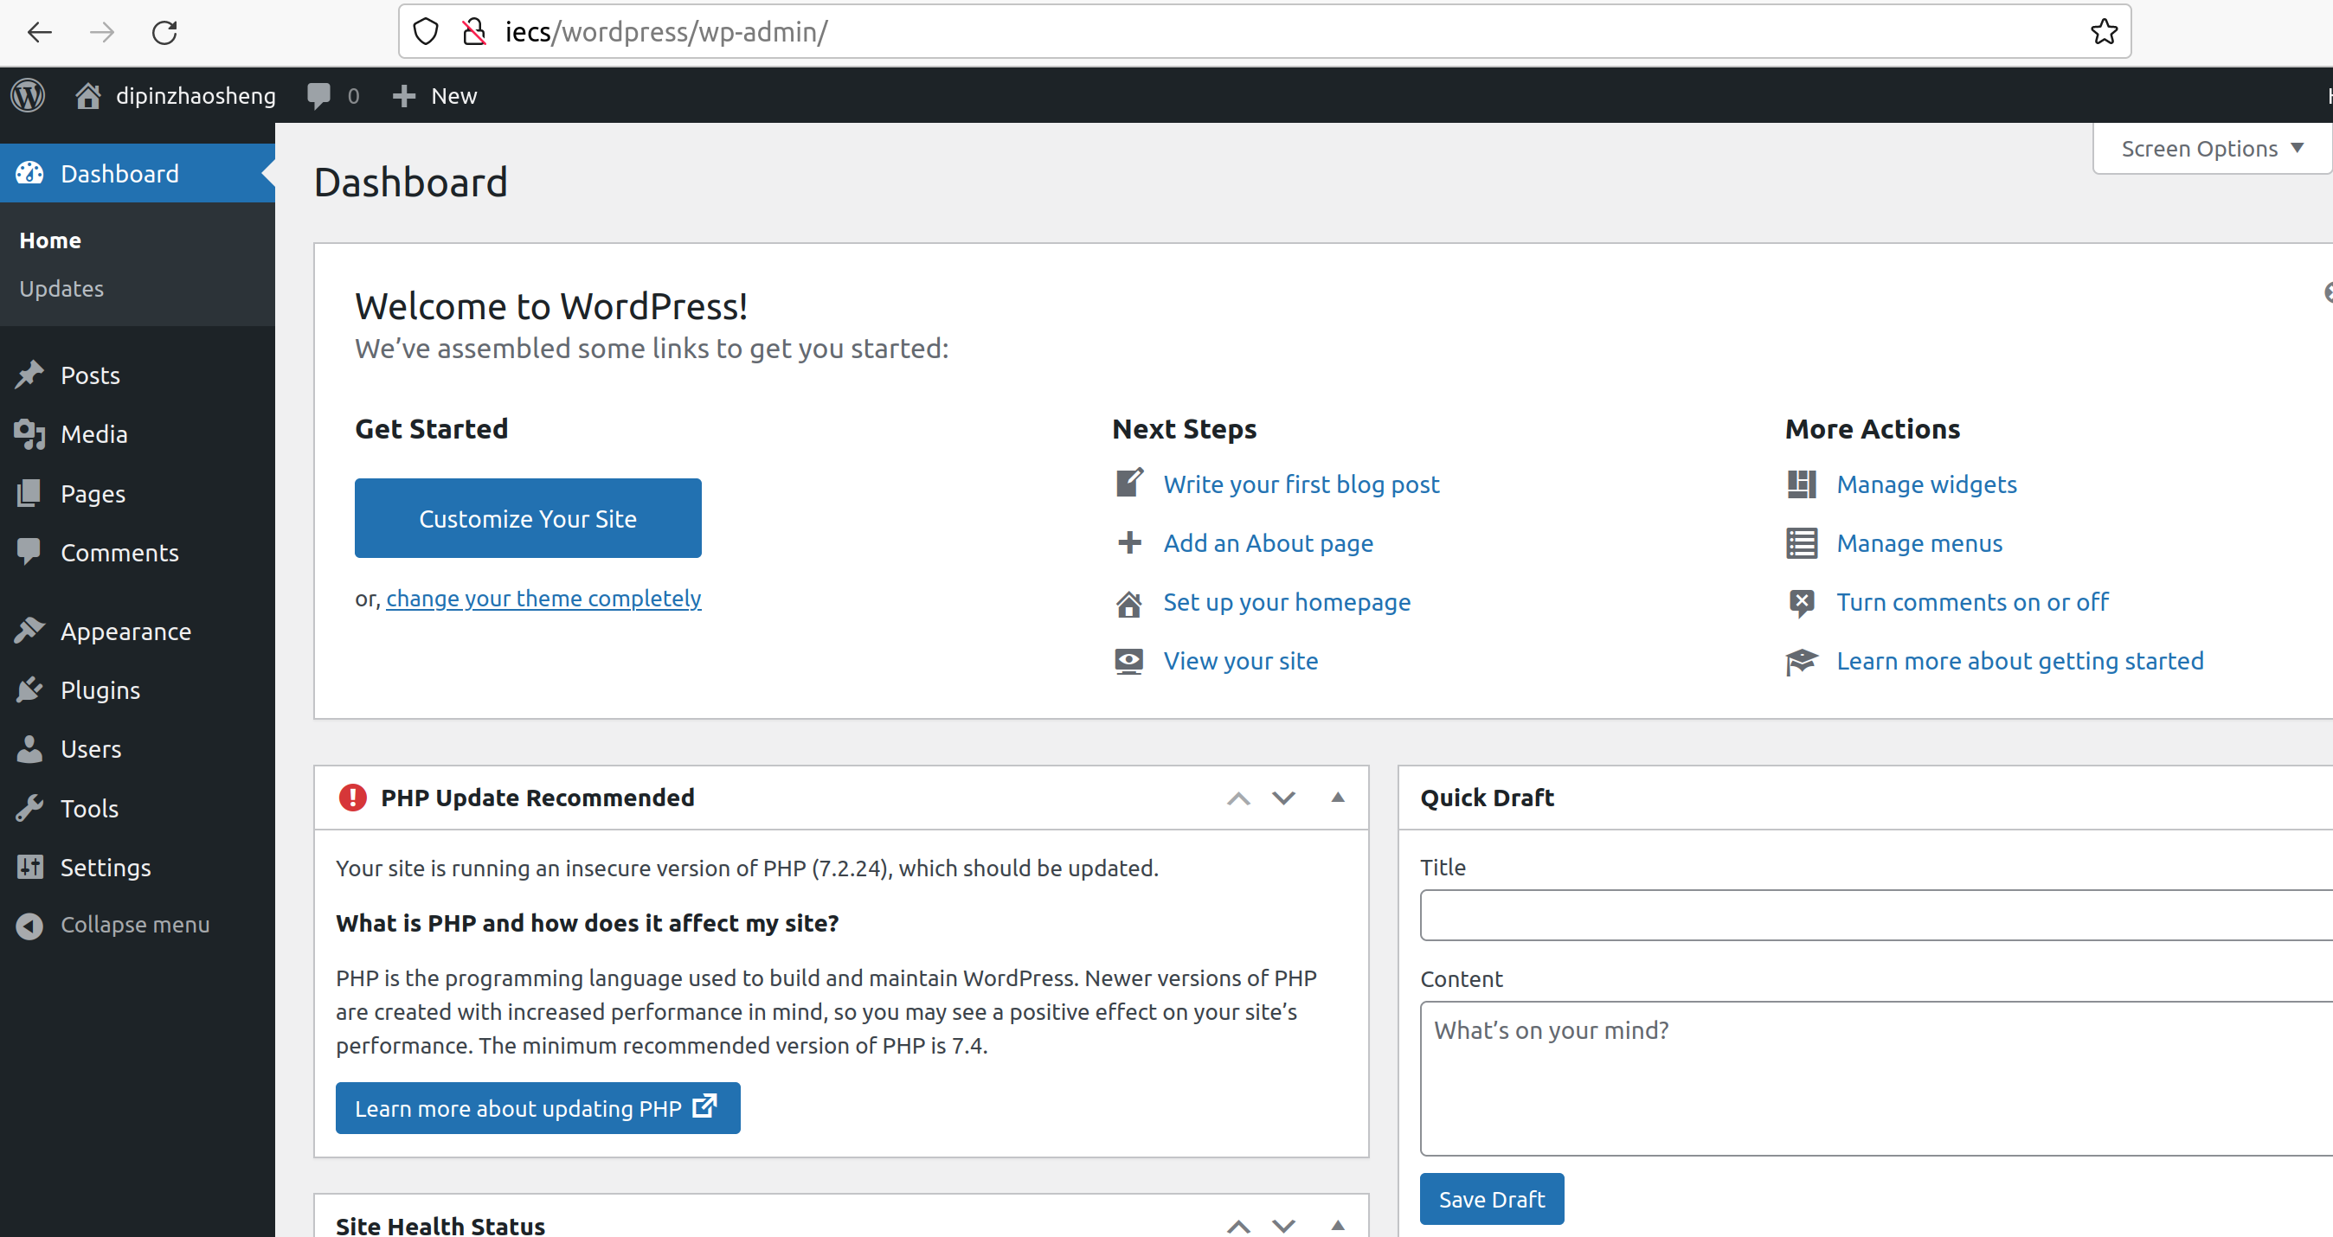Open the Plugins menu in sidebar

pyautogui.click(x=100, y=690)
